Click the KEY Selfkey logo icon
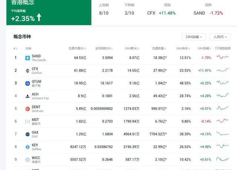The height and width of the screenshot is (170, 237). pyautogui.click(x=27, y=147)
